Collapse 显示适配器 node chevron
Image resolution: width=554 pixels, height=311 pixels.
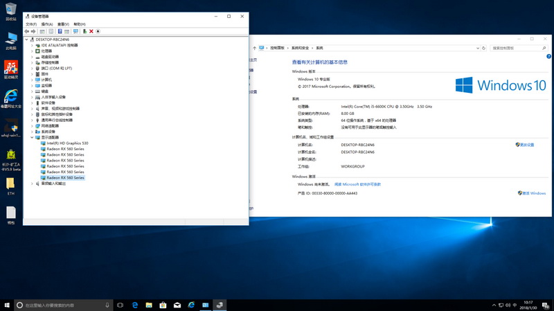tap(32, 137)
